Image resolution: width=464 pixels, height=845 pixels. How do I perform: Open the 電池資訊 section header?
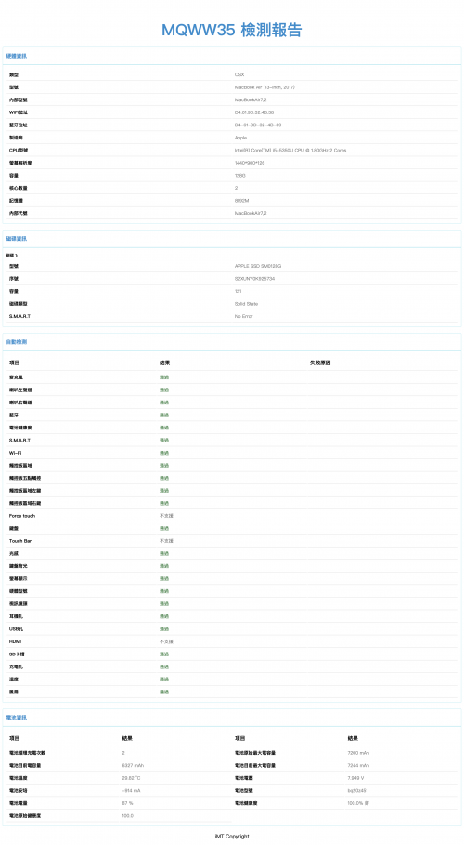16,718
